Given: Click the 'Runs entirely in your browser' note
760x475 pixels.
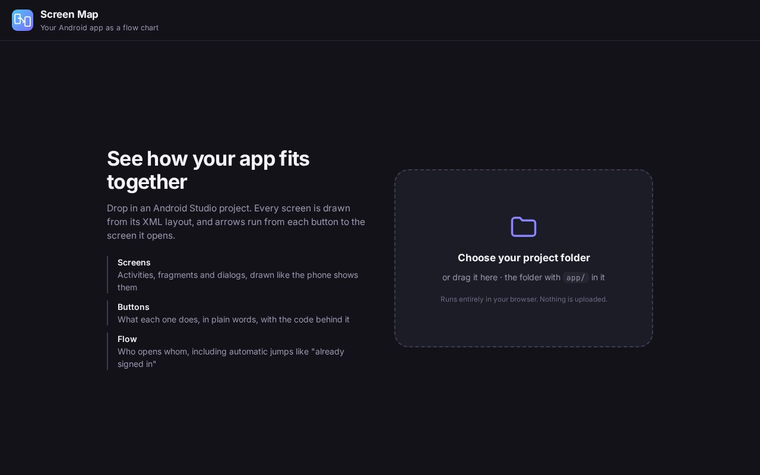Looking at the screenshot, I should tap(524, 299).
